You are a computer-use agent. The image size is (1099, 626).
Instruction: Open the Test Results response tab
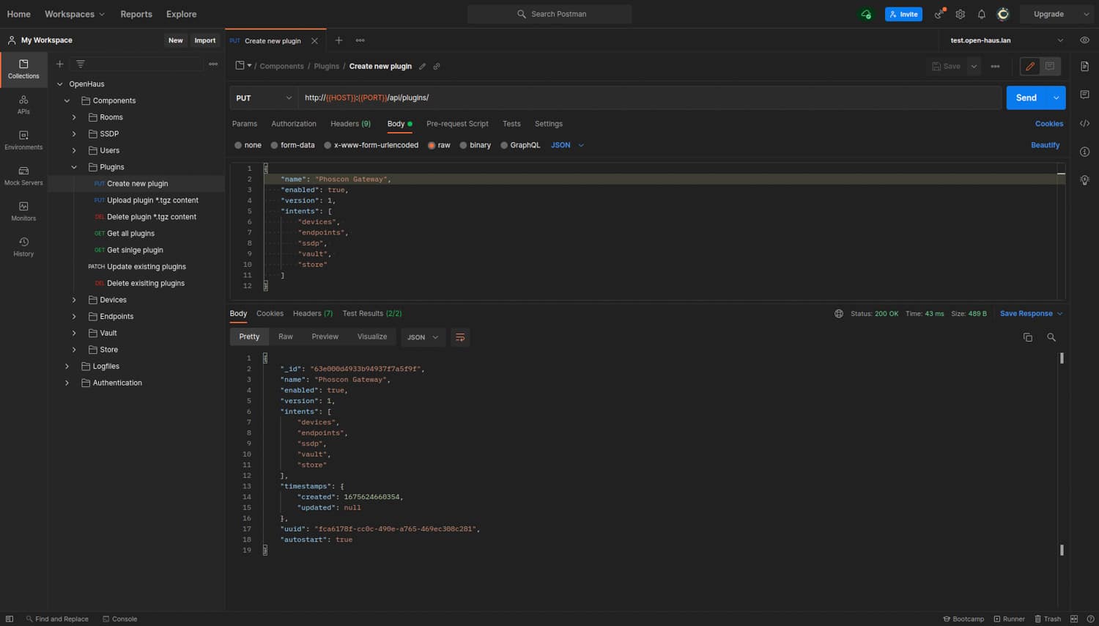tap(371, 314)
